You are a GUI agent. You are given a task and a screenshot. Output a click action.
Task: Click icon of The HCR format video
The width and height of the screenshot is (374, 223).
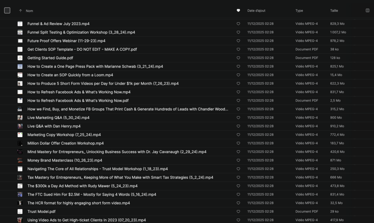20,203
